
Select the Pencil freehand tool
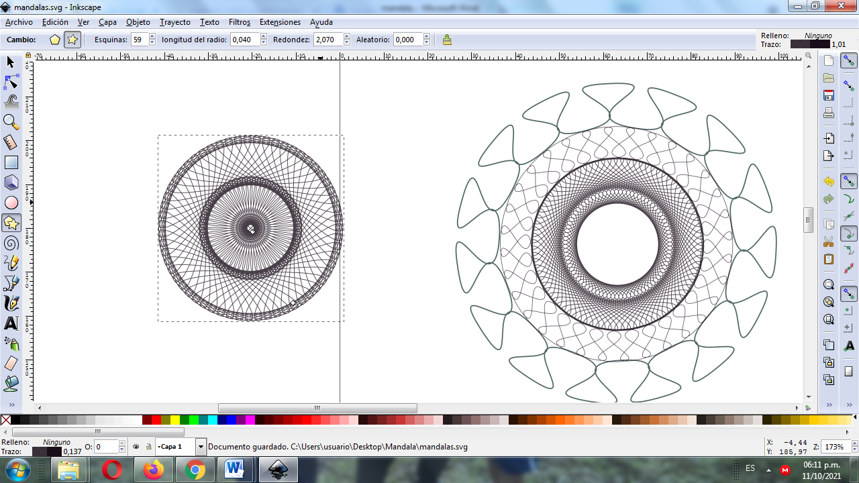coord(11,262)
